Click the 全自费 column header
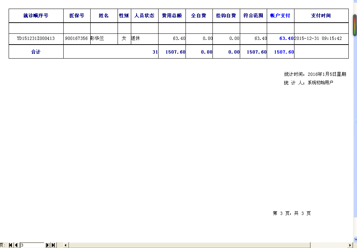This screenshot has width=357, height=248. coord(199,16)
